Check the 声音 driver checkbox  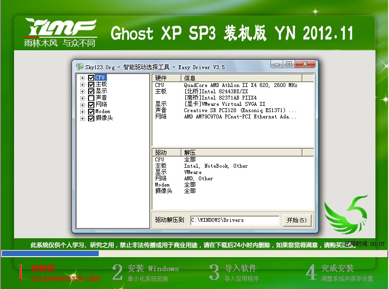91,98
